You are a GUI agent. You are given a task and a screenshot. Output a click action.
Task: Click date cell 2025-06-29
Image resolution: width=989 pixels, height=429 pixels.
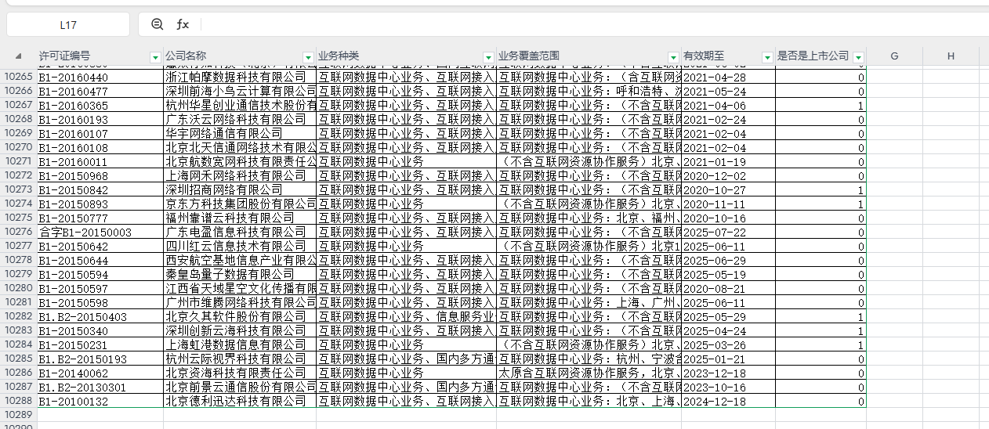click(728, 261)
